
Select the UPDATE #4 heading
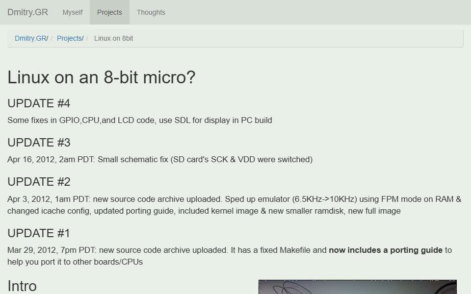pyautogui.click(x=39, y=103)
